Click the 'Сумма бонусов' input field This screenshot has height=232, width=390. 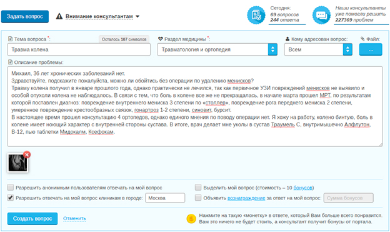pyautogui.click(x=349, y=198)
